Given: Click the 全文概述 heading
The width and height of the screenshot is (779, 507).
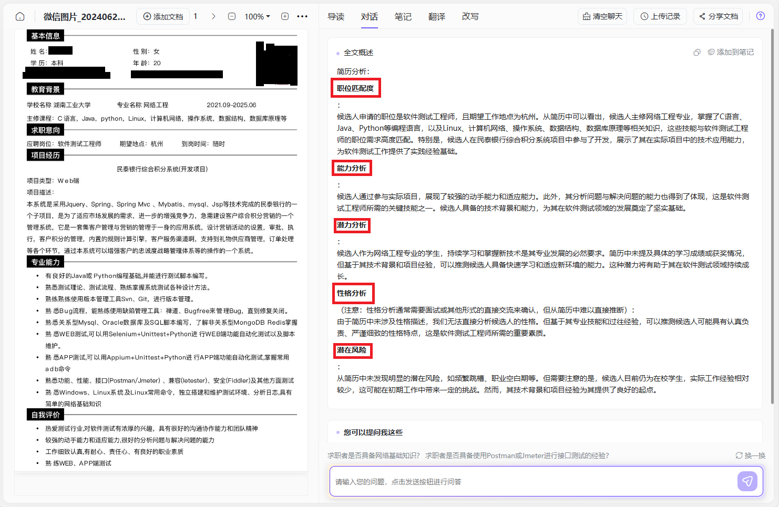Looking at the screenshot, I should 358,53.
